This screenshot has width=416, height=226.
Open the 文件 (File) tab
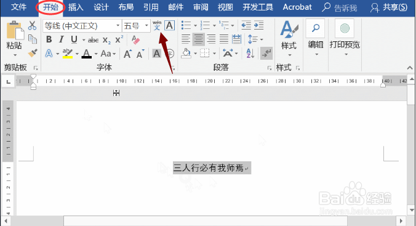click(x=19, y=7)
